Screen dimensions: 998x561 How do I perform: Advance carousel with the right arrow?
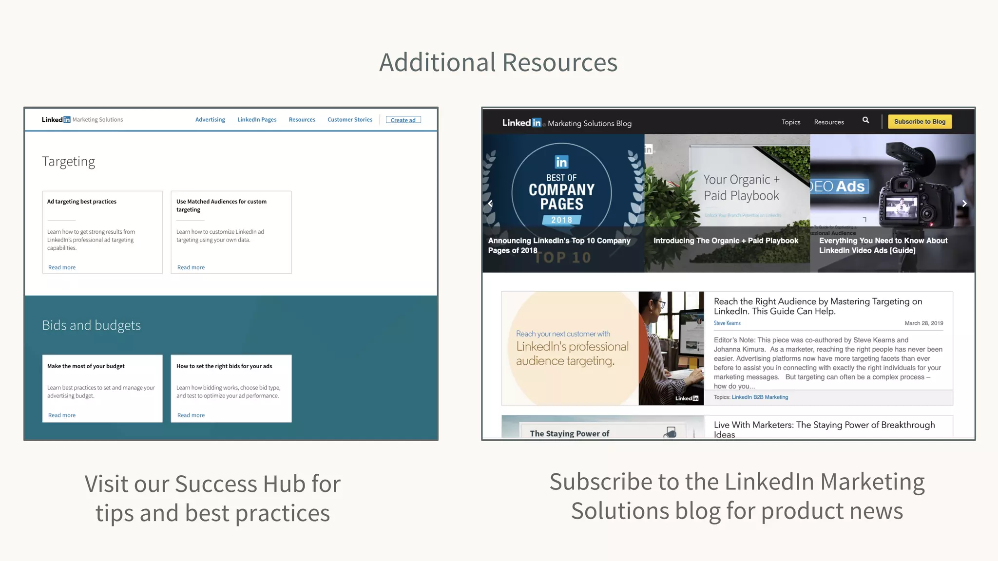tap(964, 204)
